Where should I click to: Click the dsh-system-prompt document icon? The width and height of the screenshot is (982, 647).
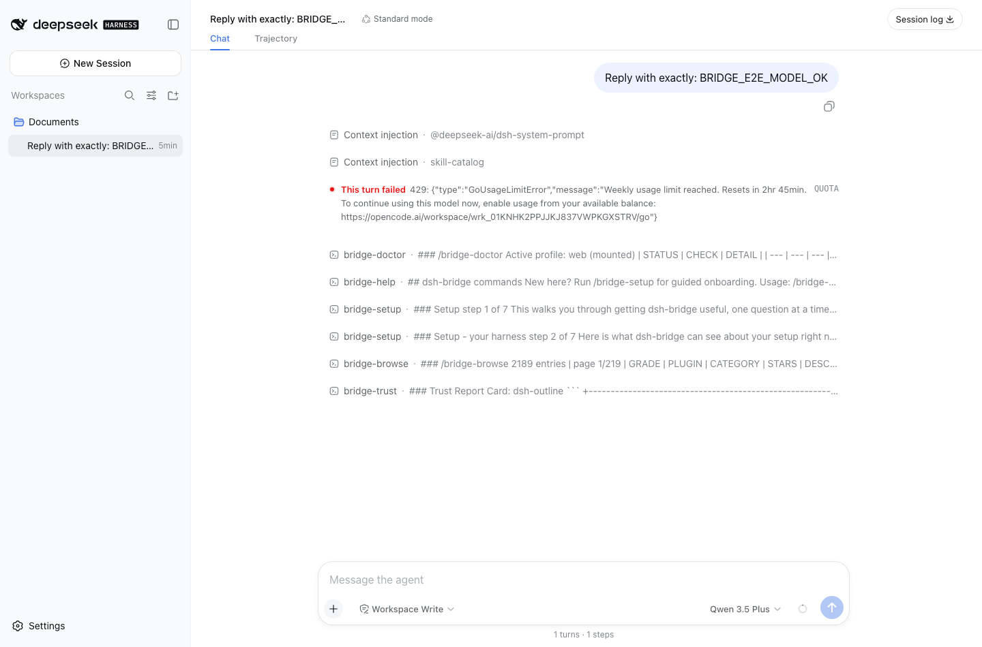tap(334, 135)
